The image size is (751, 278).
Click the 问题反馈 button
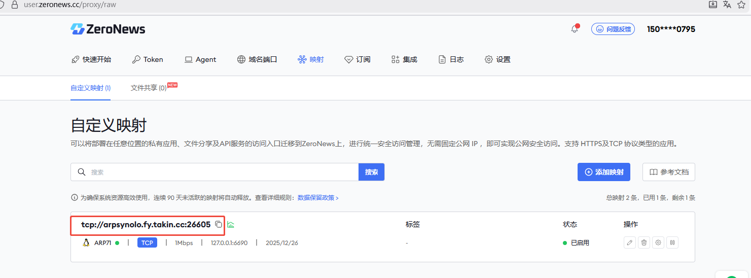point(614,29)
